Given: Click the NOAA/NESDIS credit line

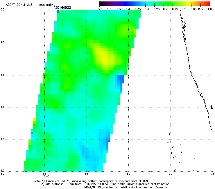Looking at the screenshot, I should point(126,187).
